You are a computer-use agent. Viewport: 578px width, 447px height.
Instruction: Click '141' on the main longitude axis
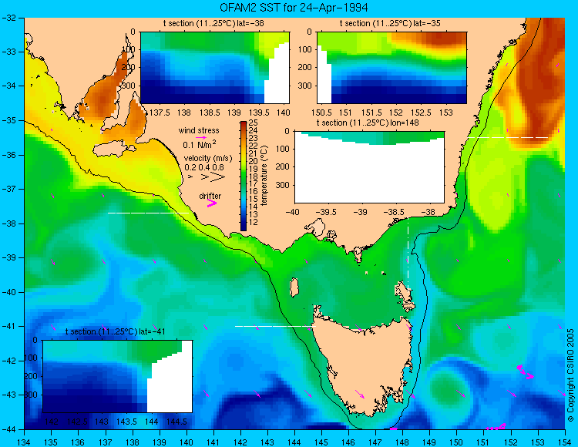[x=213, y=442]
